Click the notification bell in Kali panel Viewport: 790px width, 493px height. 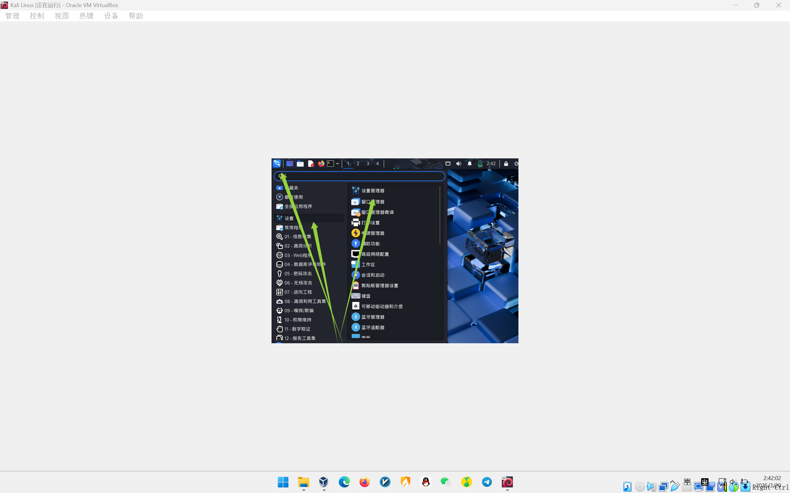(469, 163)
